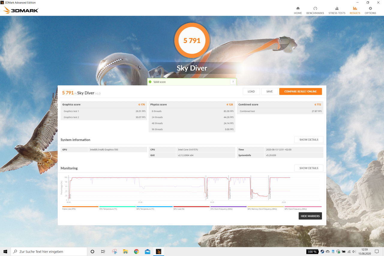Click the OneDrive cloud tray icon
This screenshot has width=384, height=256.
click(328, 251)
